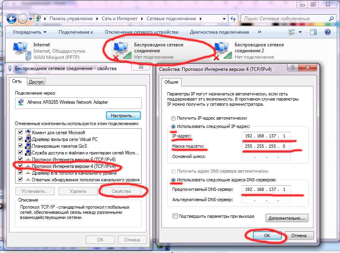
Task: Select the Клиент для сетей Microsoft item icon
Action: click(x=28, y=132)
